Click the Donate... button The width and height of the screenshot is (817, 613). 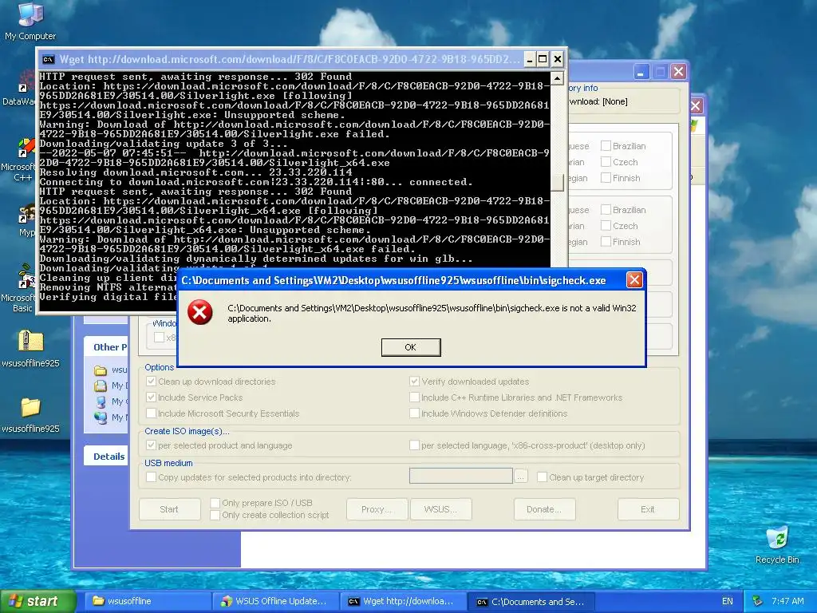[544, 509]
